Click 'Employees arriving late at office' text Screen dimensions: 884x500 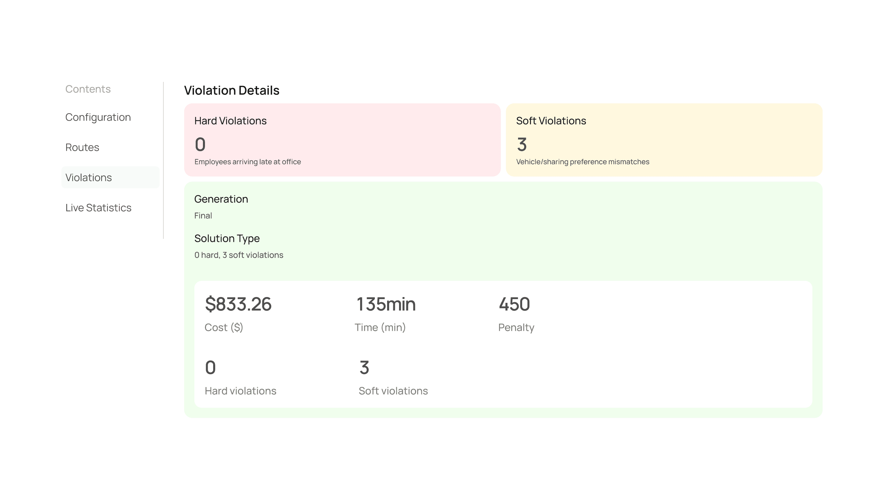click(248, 162)
